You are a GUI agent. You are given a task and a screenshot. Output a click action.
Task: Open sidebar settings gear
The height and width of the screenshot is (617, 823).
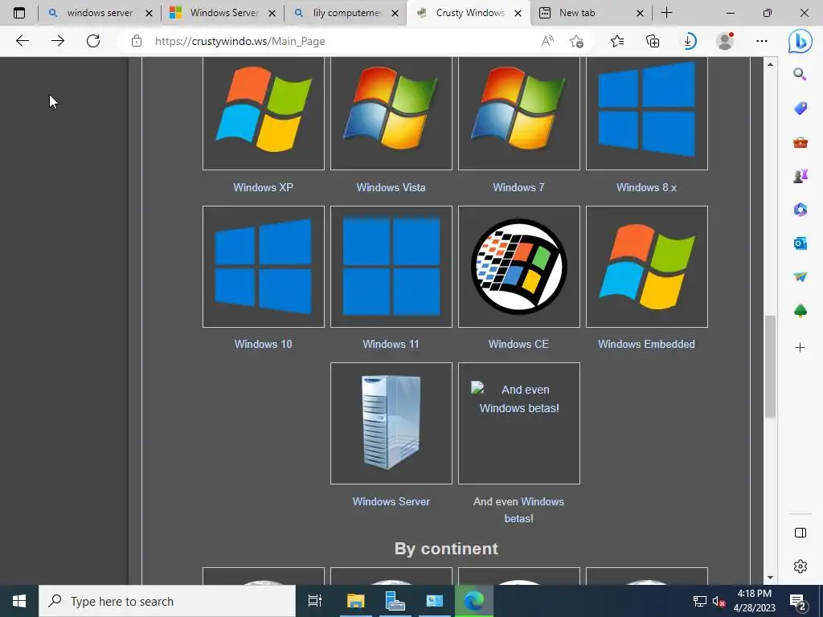coord(800,566)
